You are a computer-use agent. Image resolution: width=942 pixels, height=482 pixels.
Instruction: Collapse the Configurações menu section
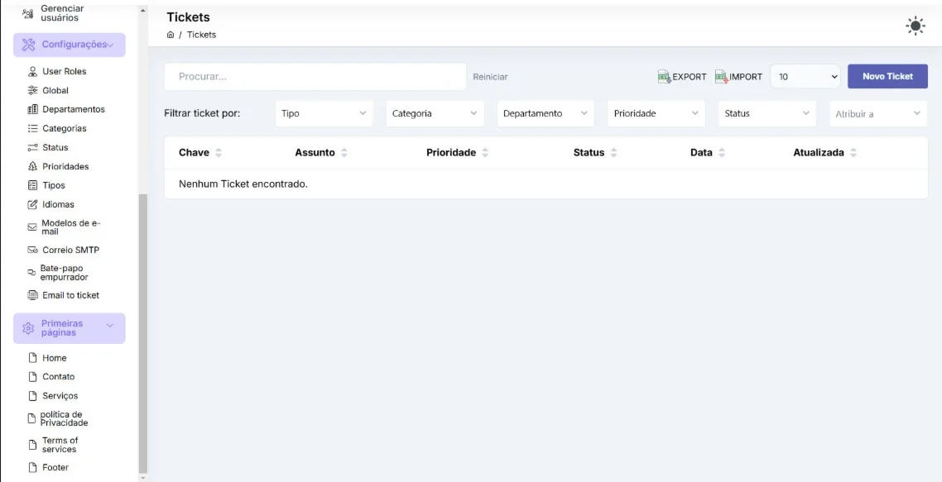point(69,45)
